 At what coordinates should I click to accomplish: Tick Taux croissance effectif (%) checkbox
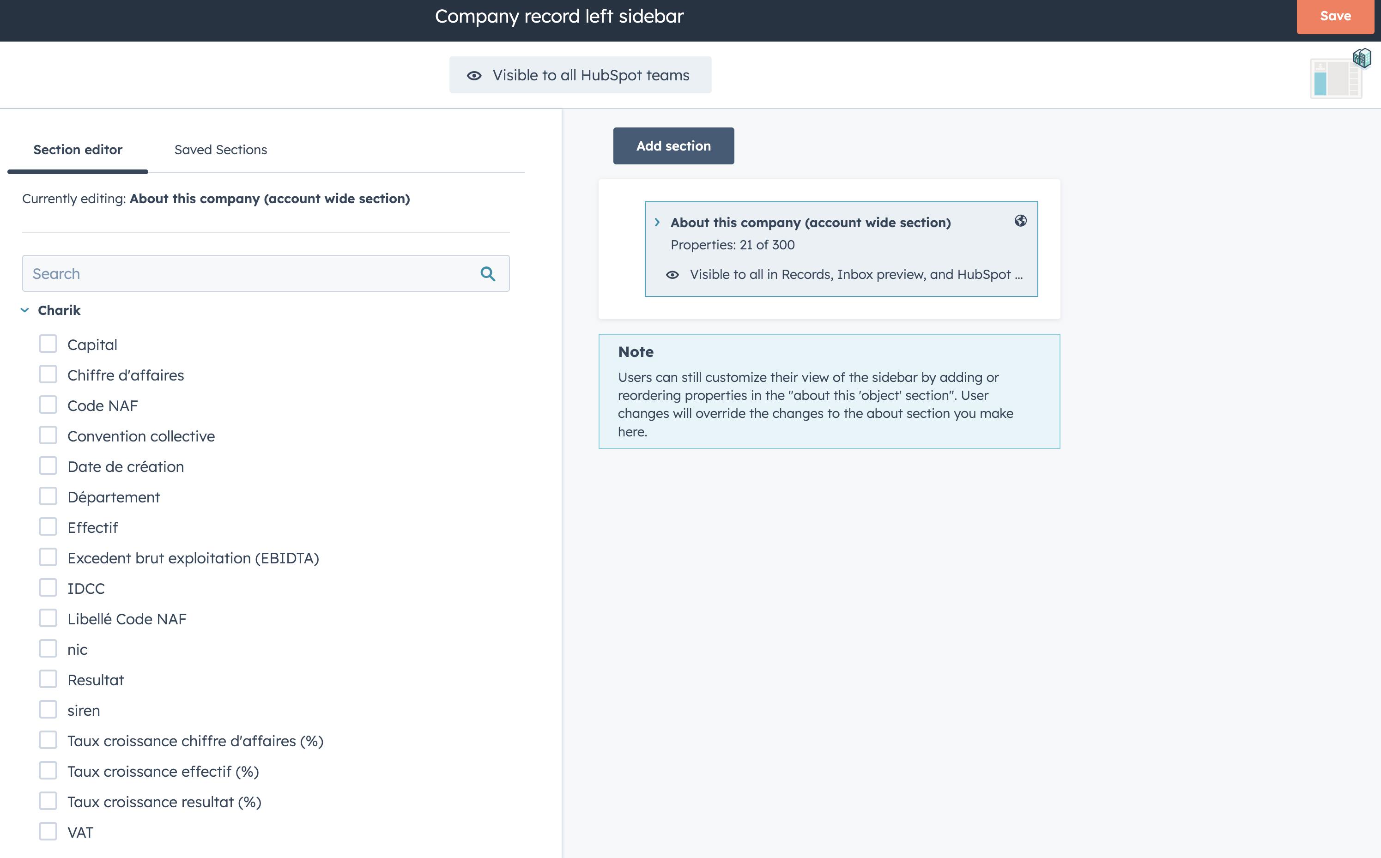pos(48,771)
